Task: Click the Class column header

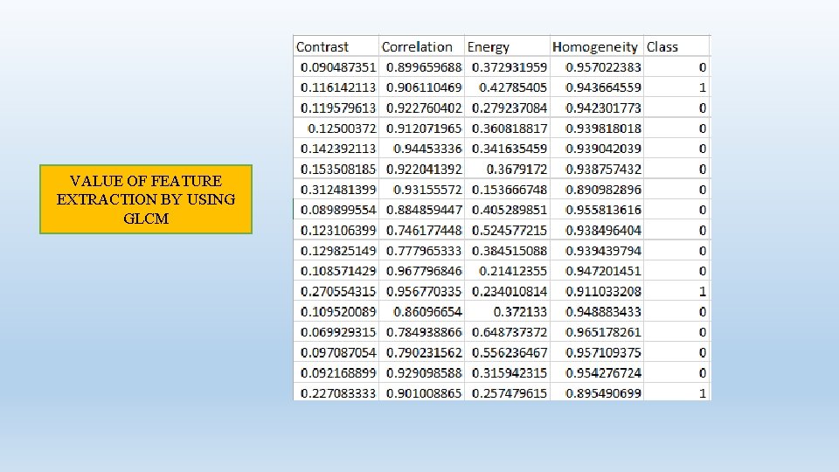Action: click(x=676, y=46)
